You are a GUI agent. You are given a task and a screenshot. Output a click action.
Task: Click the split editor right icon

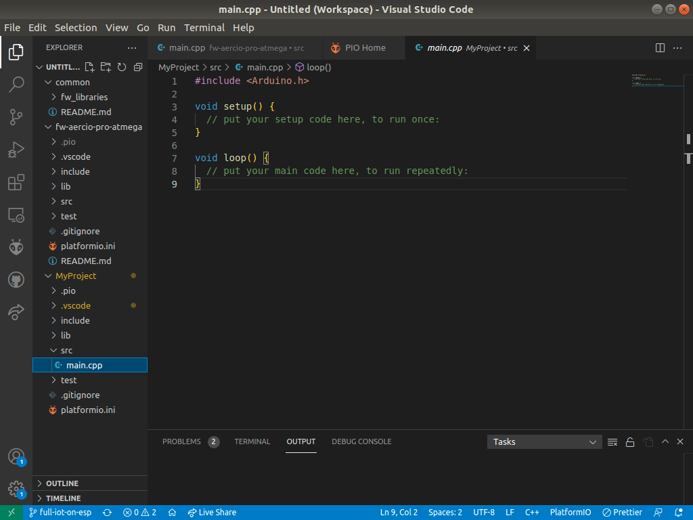pos(660,48)
